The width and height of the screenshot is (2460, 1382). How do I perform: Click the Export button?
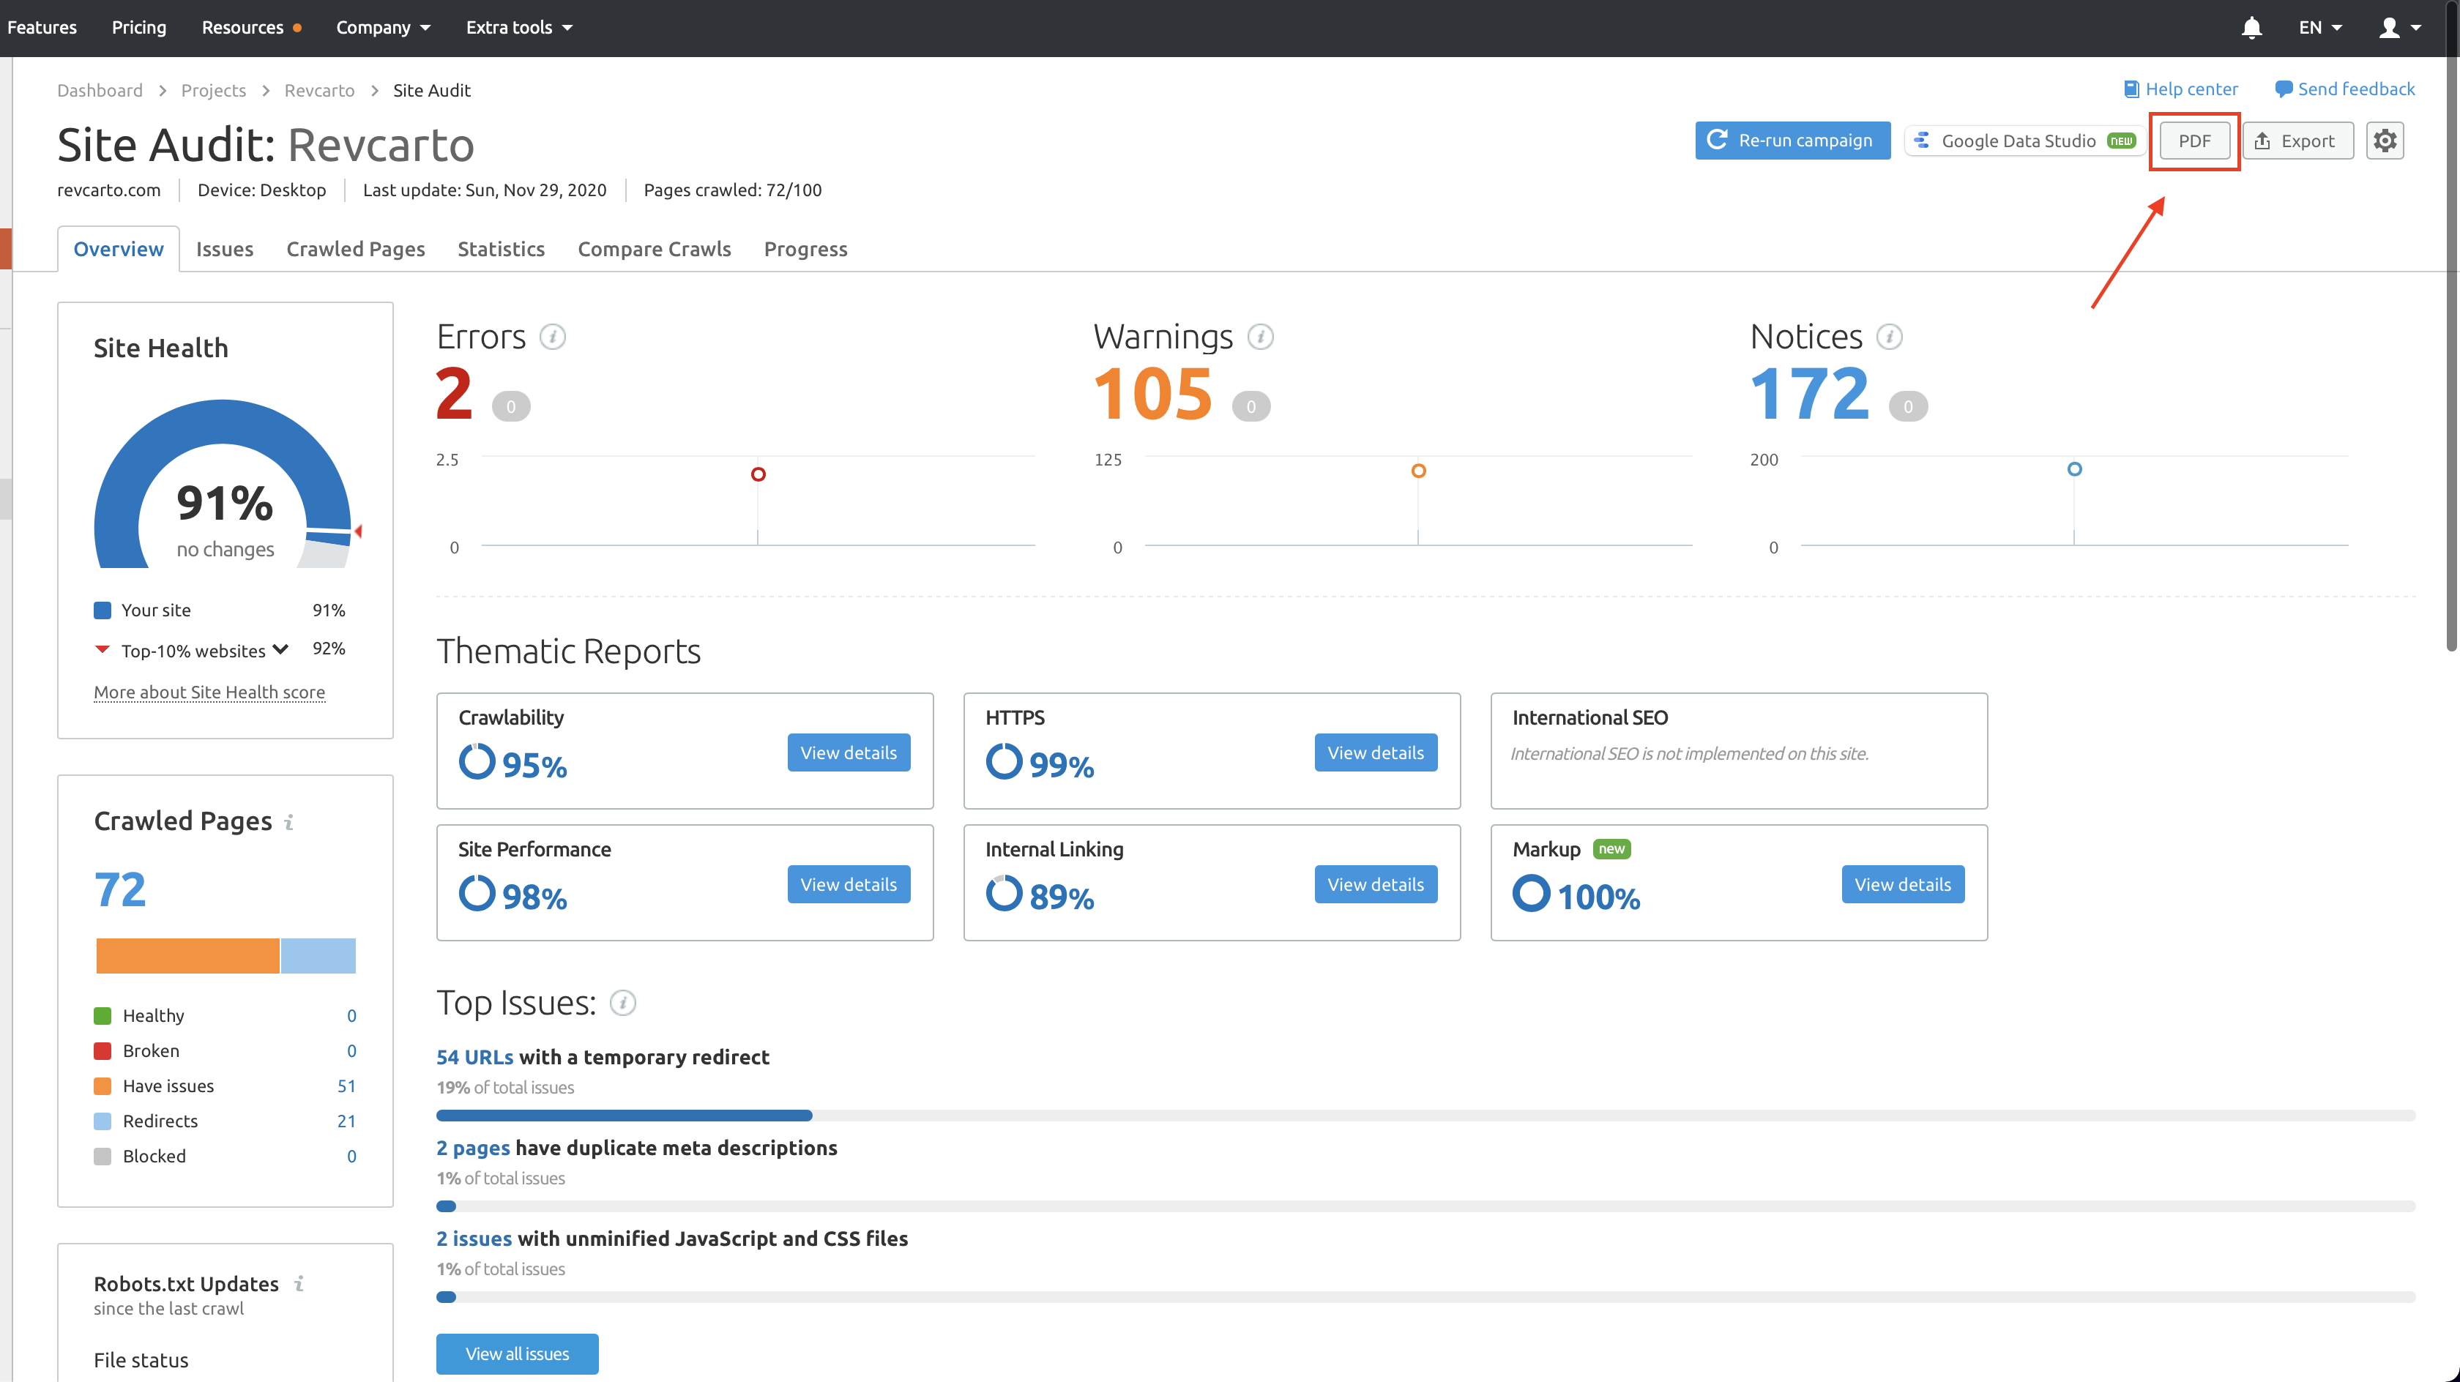click(x=2297, y=141)
